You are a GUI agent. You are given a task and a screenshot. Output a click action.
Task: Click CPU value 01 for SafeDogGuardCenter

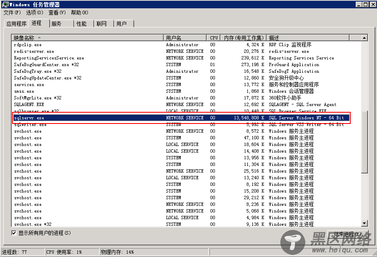212,64
